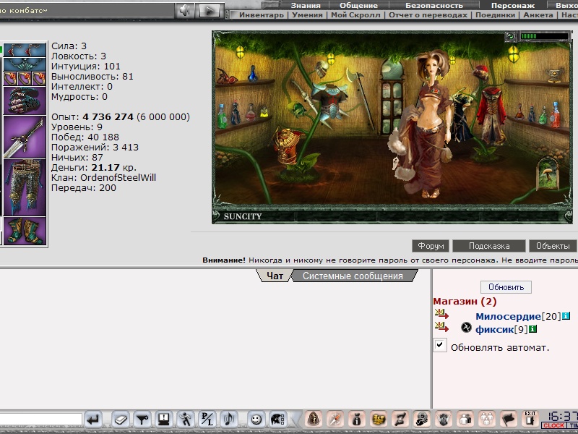Viewport: 578px width, 434px height.
Task: Open the Умения submenu item
Action: (307, 14)
